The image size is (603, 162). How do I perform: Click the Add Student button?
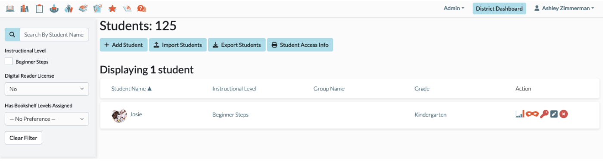pyautogui.click(x=124, y=45)
